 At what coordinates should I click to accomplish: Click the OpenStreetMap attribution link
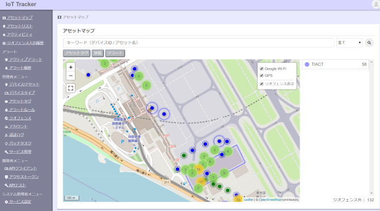coord(270,200)
